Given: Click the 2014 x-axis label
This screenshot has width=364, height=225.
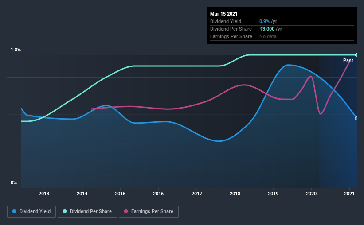Looking at the screenshot, I should click(82, 194).
